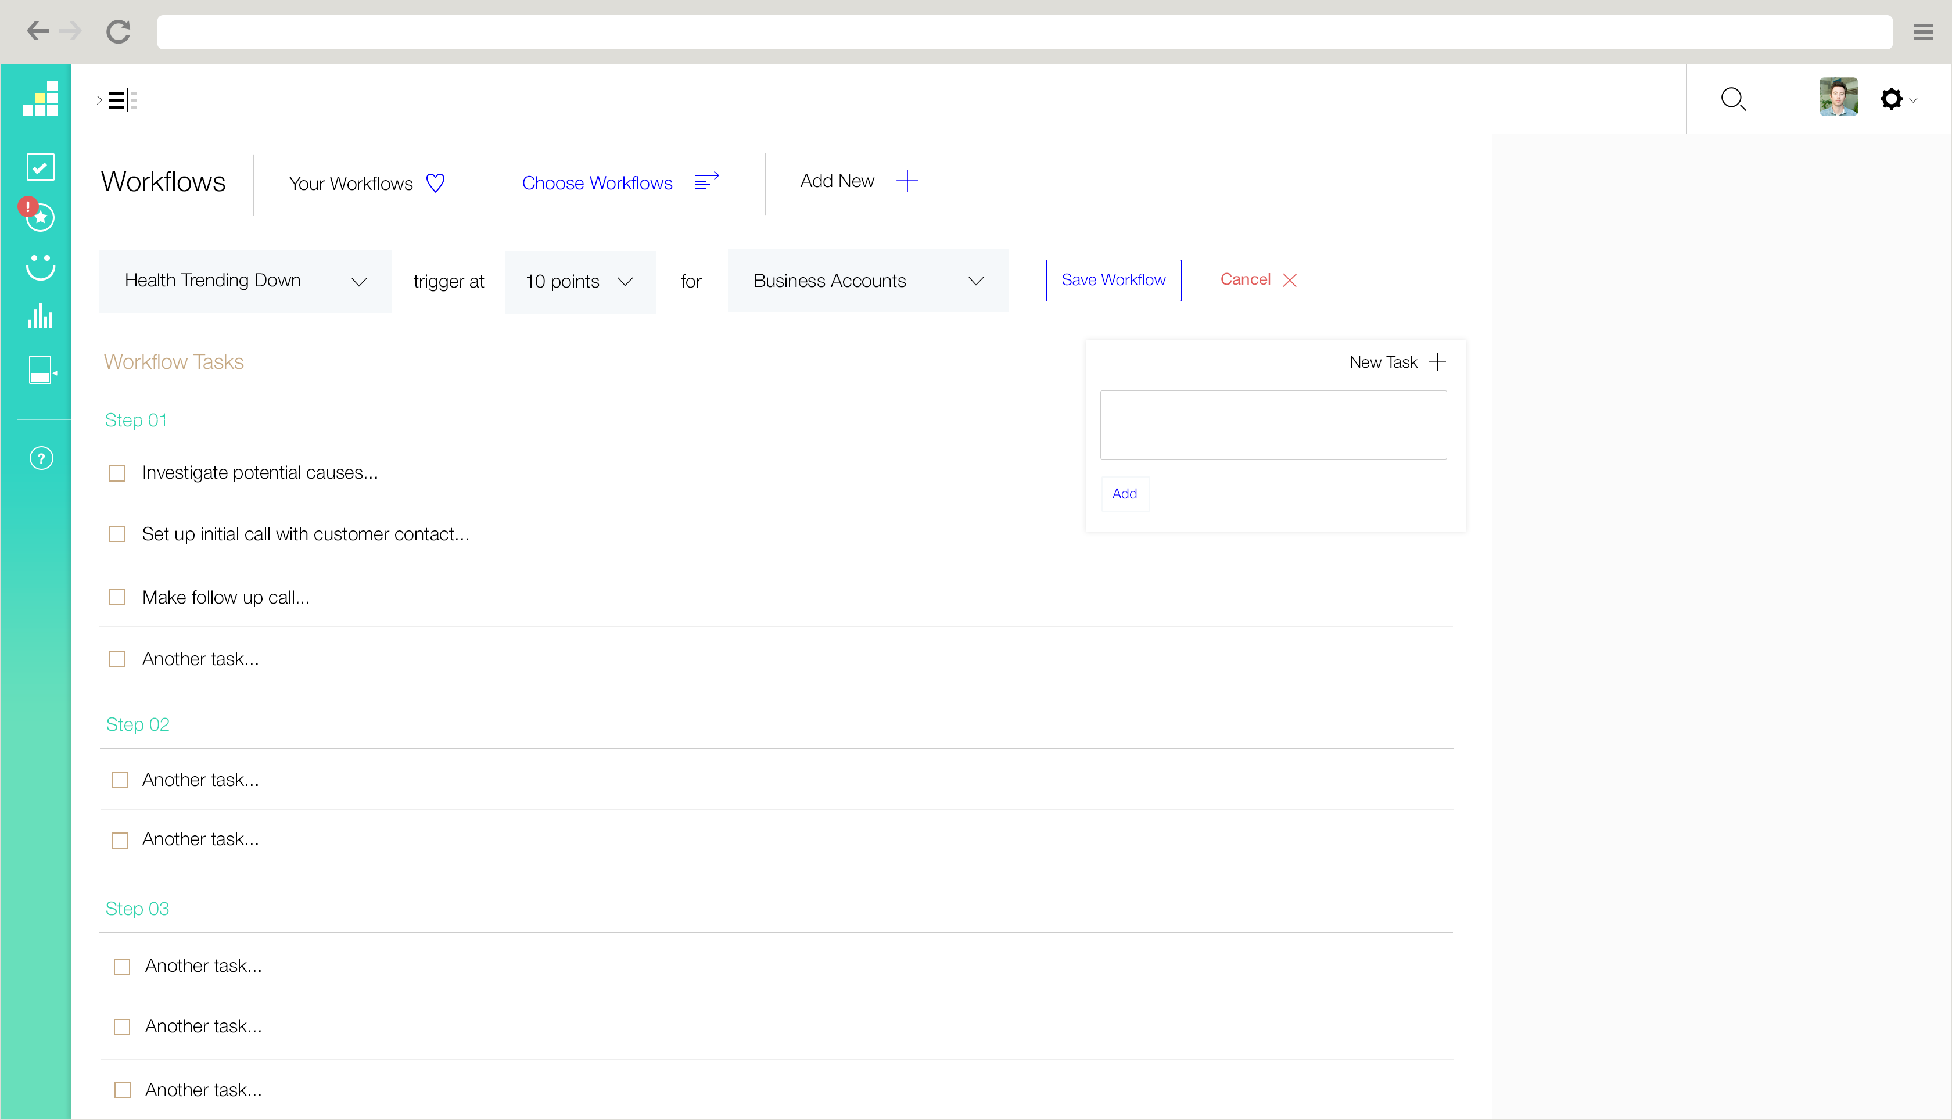The image size is (1952, 1120).
Task: Click the red X beside Cancel
Action: point(1290,280)
